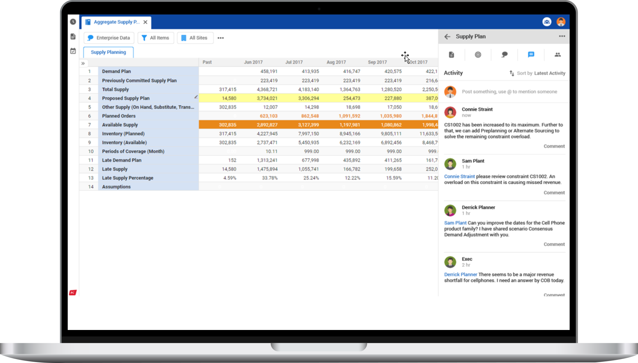
Task: Click the red Kinaxis logo icon
Action: (73, 292)
